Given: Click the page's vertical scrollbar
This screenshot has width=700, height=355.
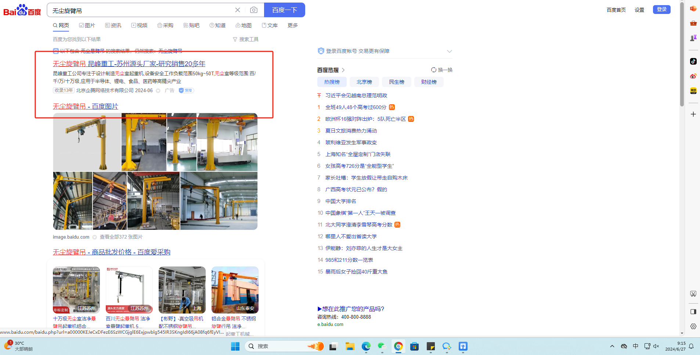Looking at the screenshot, I should click(x=682, y=55).
